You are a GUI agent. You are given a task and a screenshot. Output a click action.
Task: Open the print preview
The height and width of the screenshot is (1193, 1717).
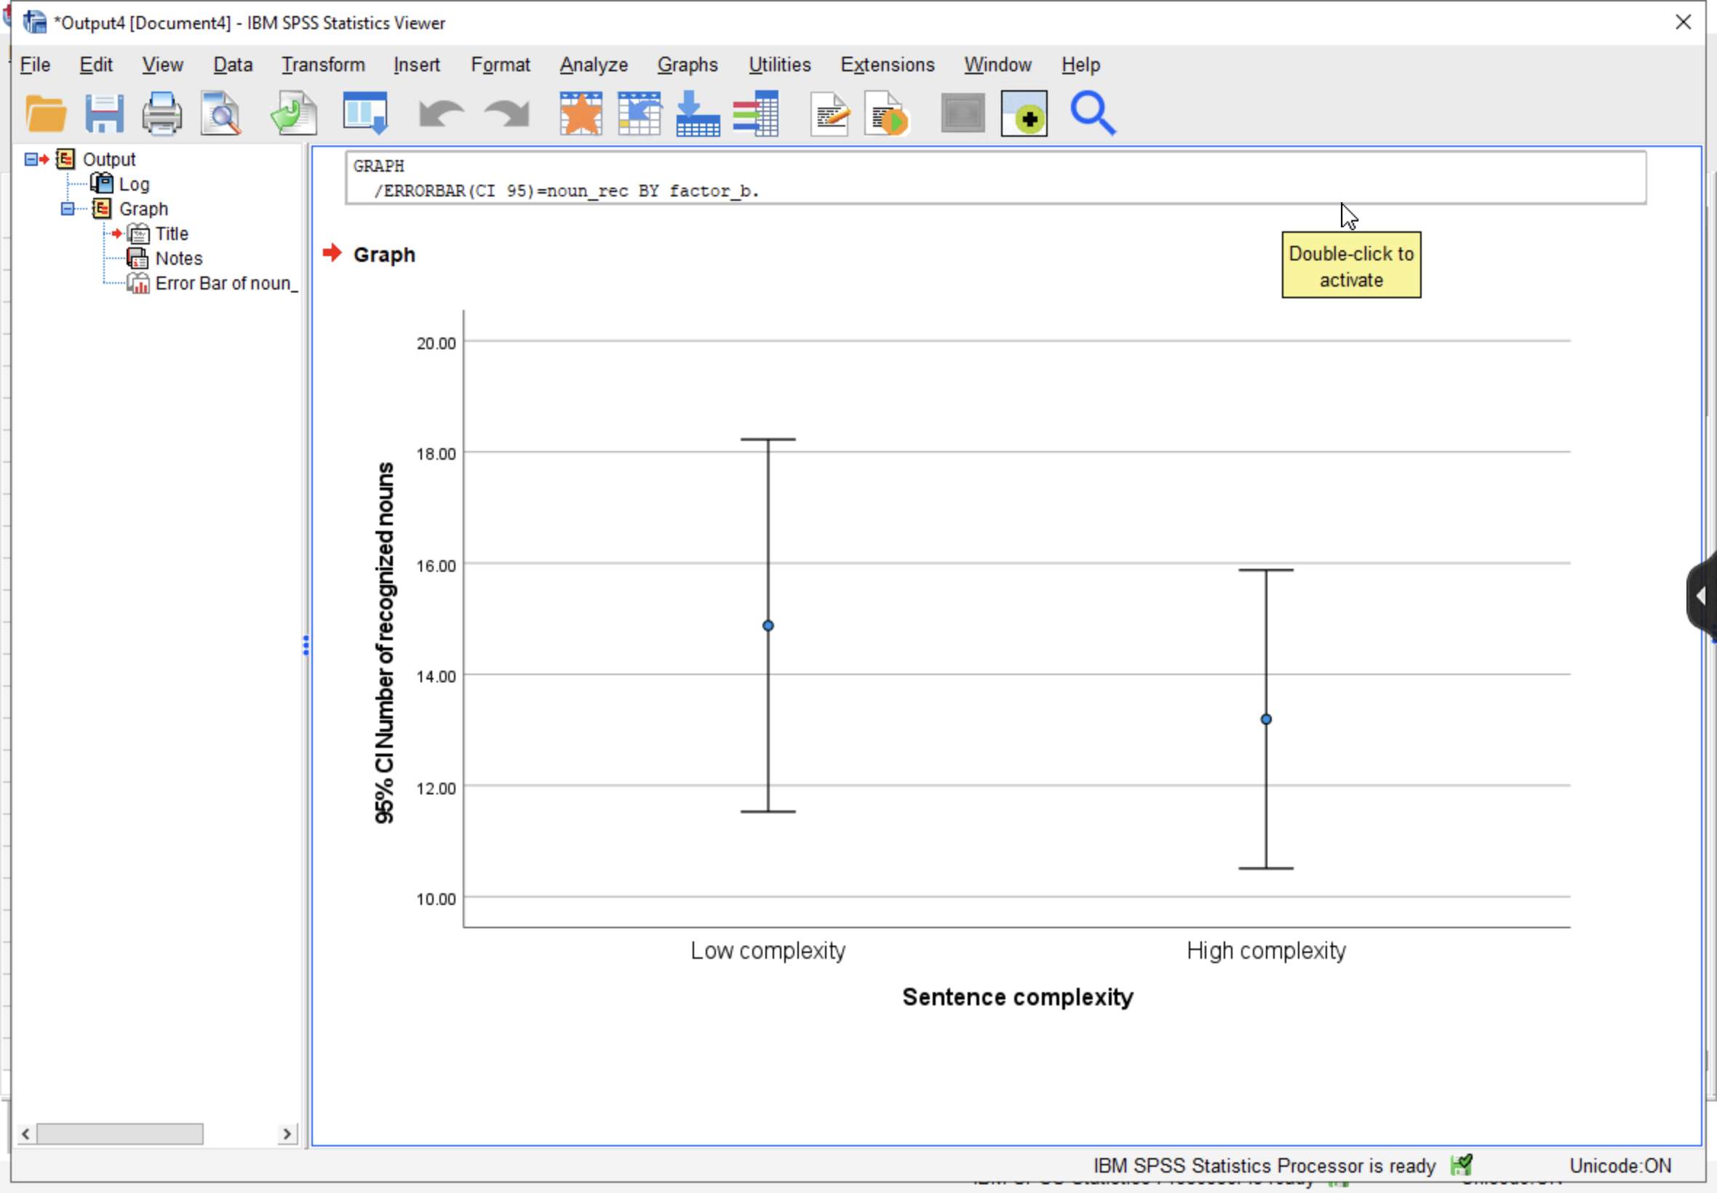(220, 112)
